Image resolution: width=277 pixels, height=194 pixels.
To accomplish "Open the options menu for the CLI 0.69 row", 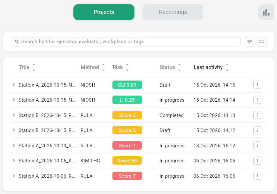I will [257, 85].
